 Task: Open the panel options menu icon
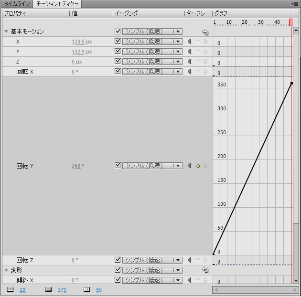tap(295, 4)
